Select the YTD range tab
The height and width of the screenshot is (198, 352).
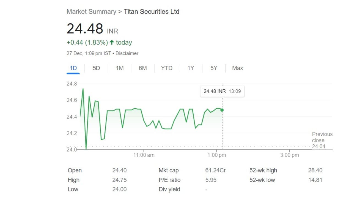point(167,68)
